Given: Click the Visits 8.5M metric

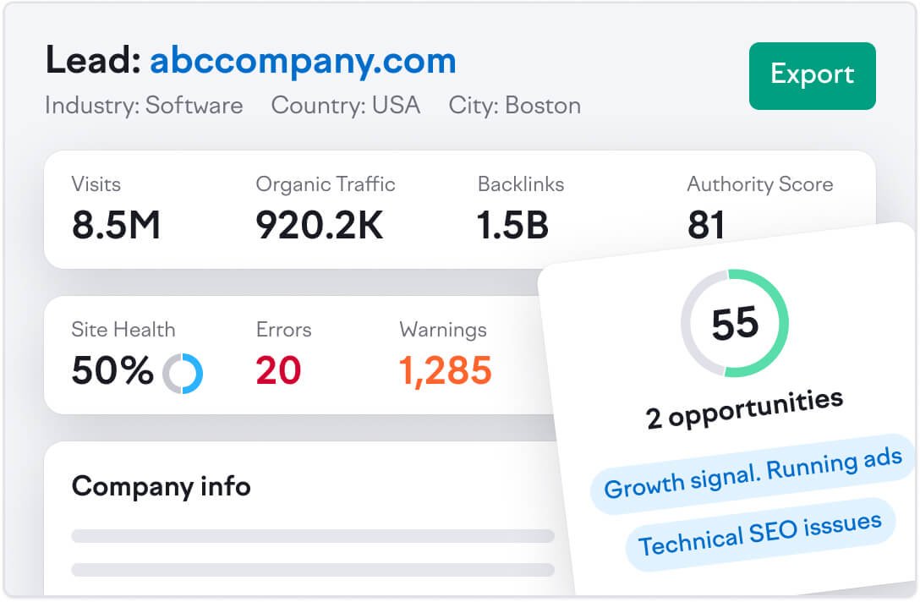Looking at the screenshot, I should coord(116,226).
